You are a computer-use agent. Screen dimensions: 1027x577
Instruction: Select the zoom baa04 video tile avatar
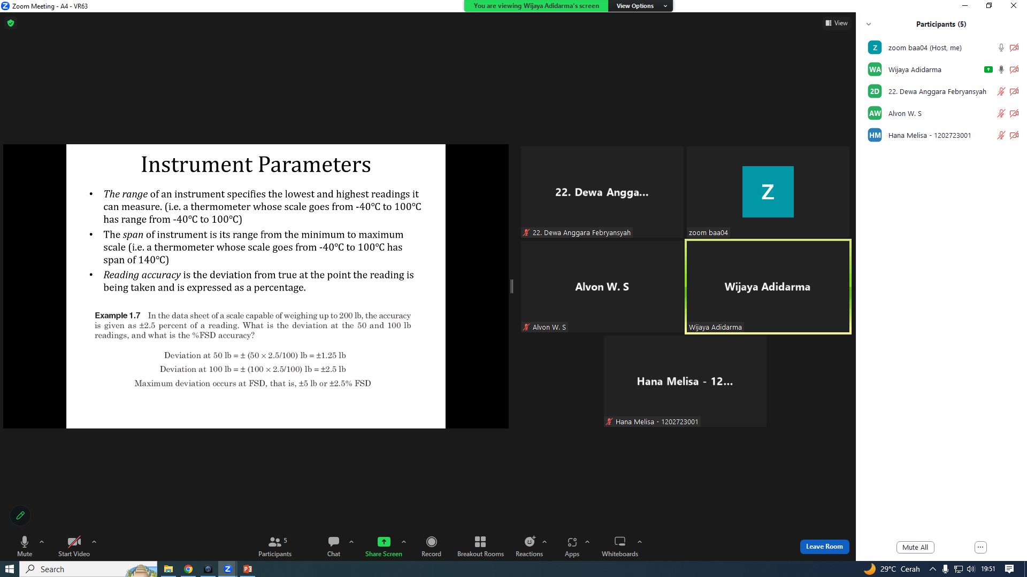(x=768, y=192)
